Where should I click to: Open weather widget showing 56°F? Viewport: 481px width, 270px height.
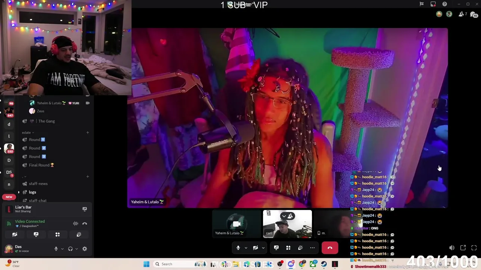coord(12,264)
